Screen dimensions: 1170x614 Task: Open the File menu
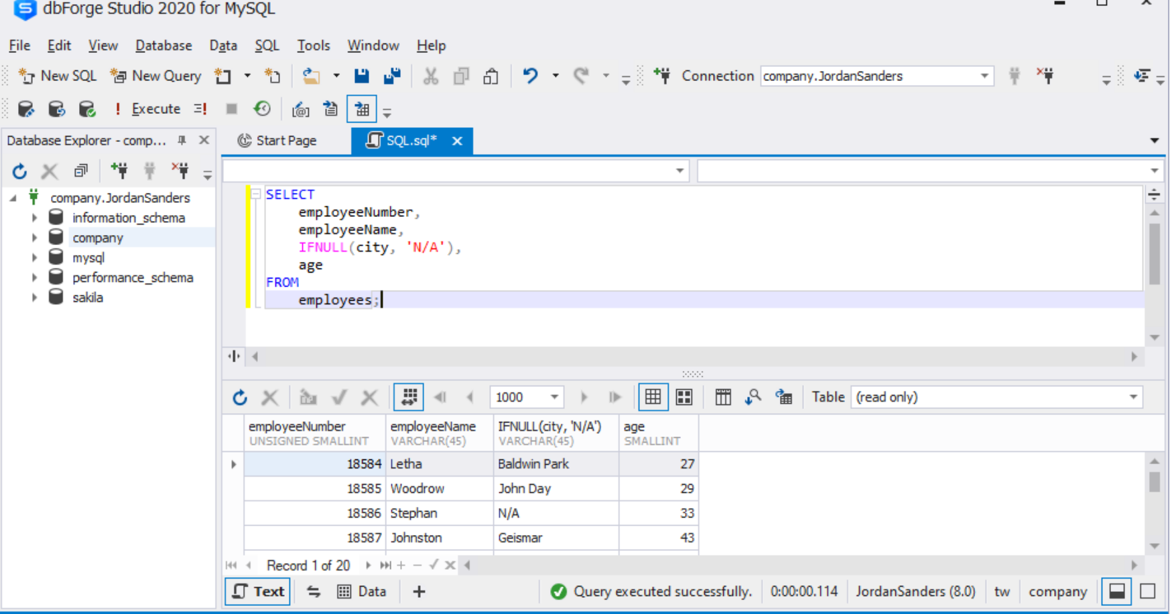[x=19, y=46]
